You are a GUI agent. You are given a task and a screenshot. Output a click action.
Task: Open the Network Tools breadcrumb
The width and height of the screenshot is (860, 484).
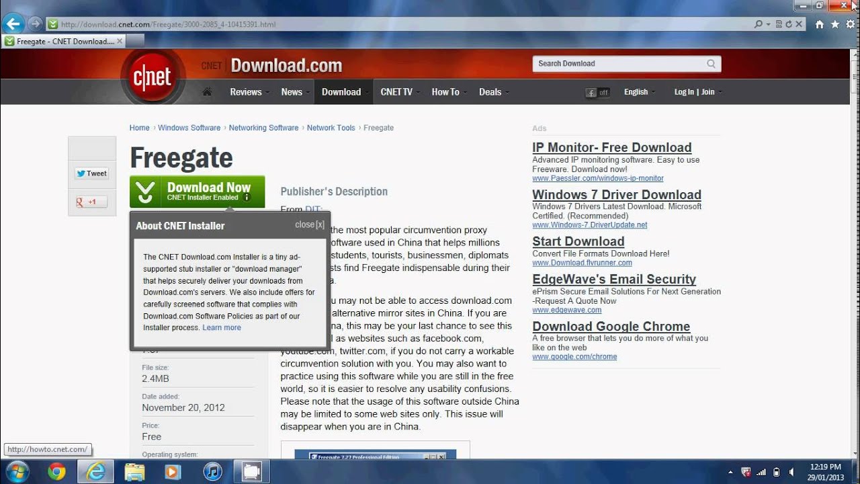pyautogui.click(x=331, y=128)
